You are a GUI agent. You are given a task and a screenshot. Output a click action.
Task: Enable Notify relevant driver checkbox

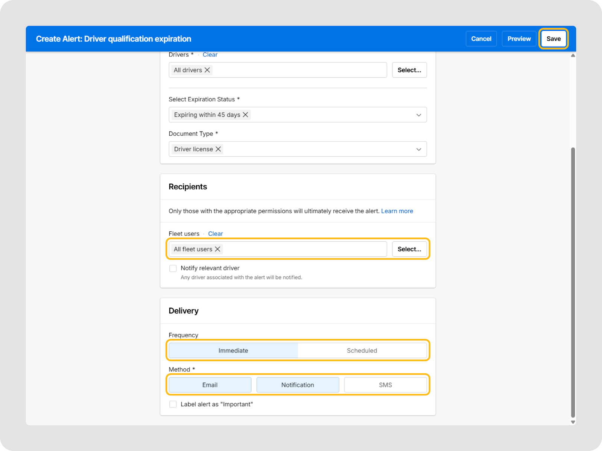click(173, 268)
